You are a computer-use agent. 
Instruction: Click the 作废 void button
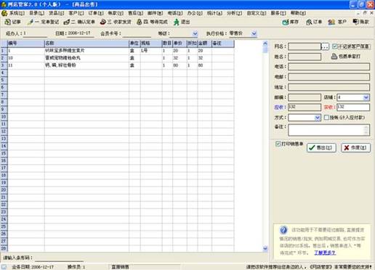coord(355,147)
